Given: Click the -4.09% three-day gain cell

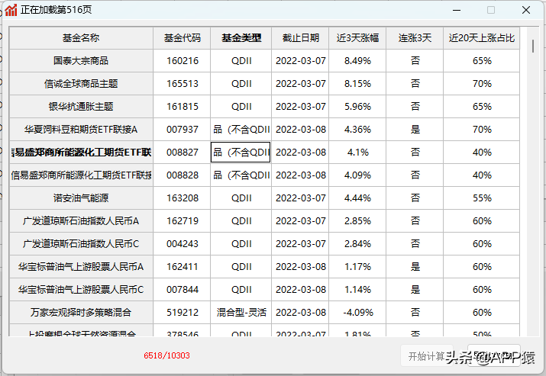Looking at the screenshot, I should (x=357, y=313).
